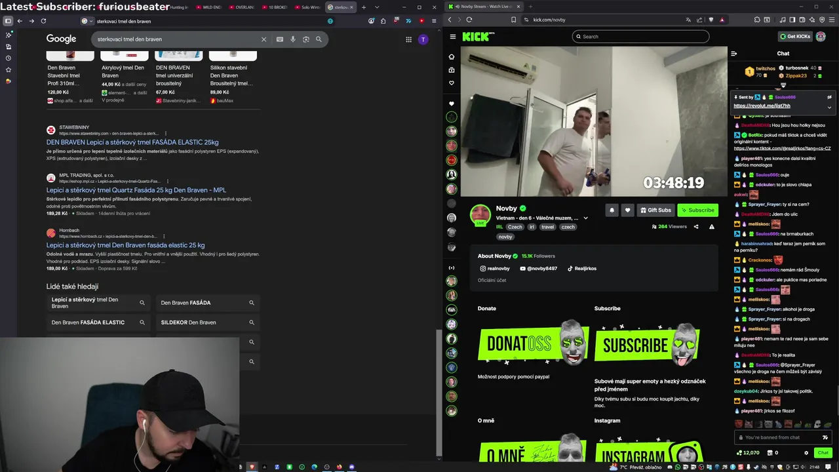Image resolution: width=839 pixels, height=472 pixels.
Task: Toggle the left browser sidebar panel
Action: (x=8, y=21)
